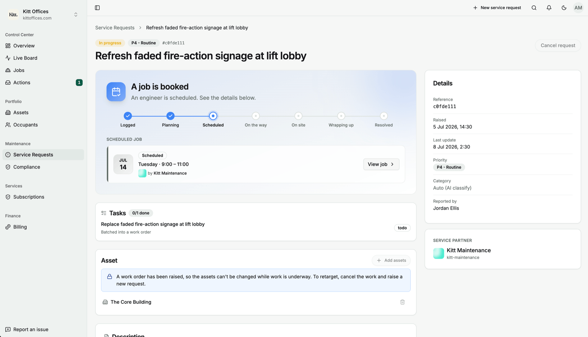Open Billing in sidebar
The height and width of the screenshot is (337, 588).
43,227
